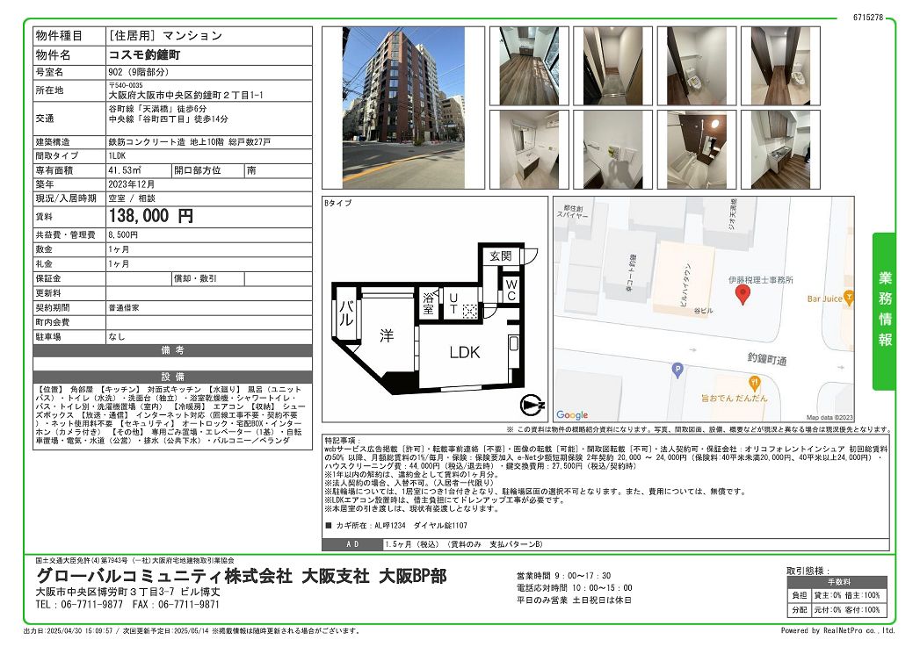920x647 pixels.
Task: Click the room number 902 (9階部分)
Action: [x=139, y=72]
